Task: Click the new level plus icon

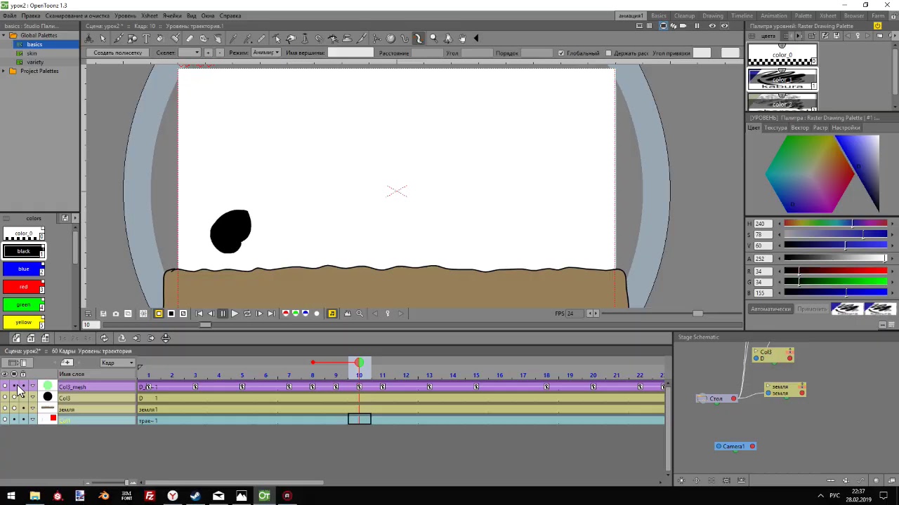Action: (x=67, y=363)
